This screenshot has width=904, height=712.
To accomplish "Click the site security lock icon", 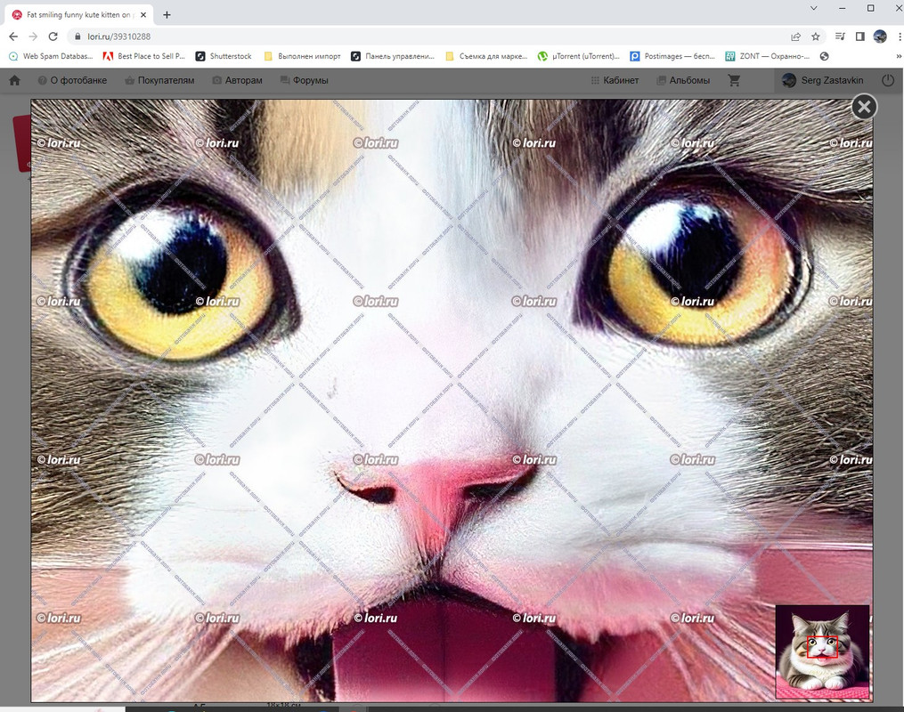I will point(77,36).
